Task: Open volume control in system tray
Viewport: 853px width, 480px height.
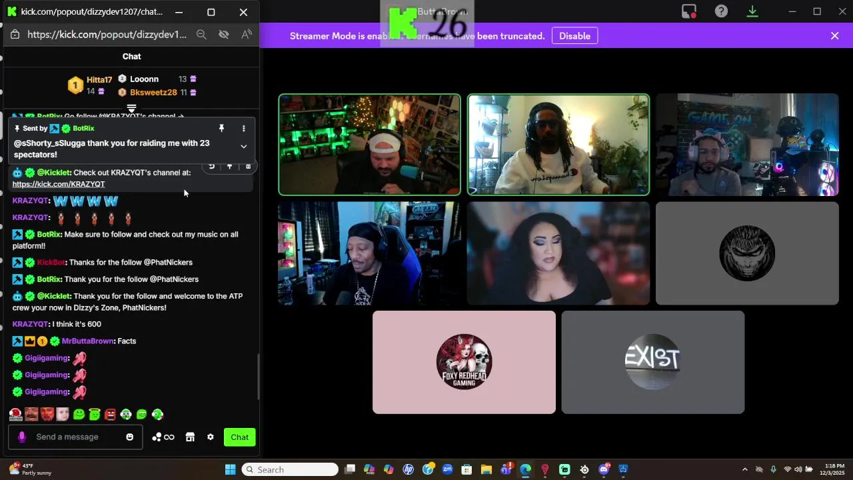Action: pyautogui.click(x=798, y=469)
